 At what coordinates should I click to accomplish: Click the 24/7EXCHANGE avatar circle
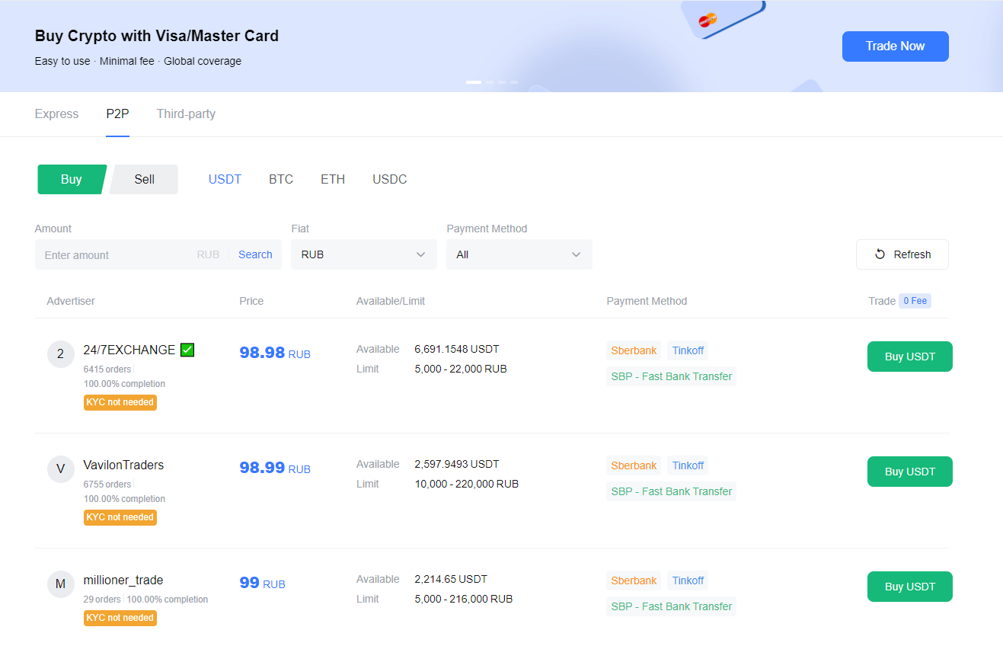[x=61, y=354]
